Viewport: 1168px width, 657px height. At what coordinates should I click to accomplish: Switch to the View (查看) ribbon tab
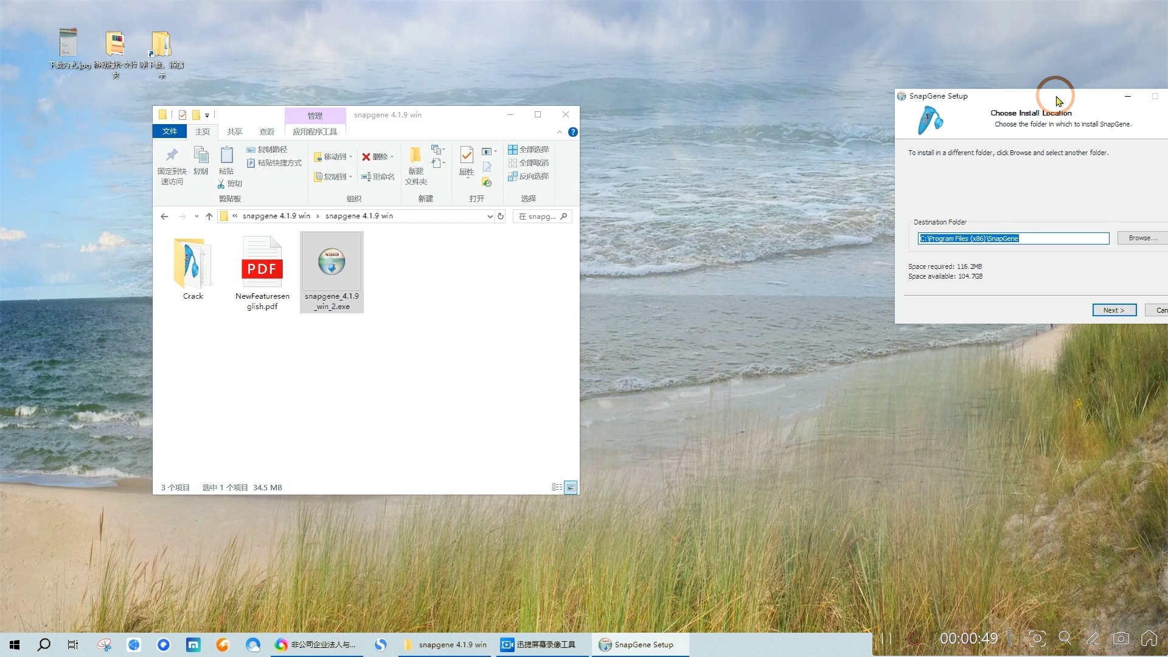pos(266,131)
